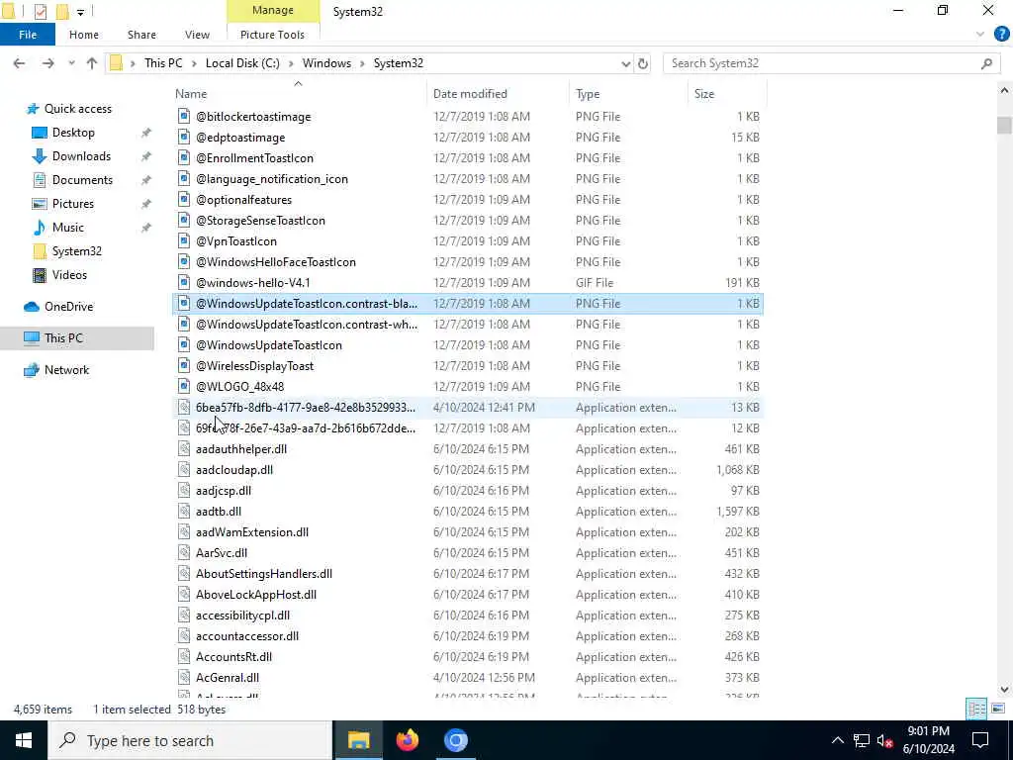Open System32 shortcut in navigation pane

[76, 251]
